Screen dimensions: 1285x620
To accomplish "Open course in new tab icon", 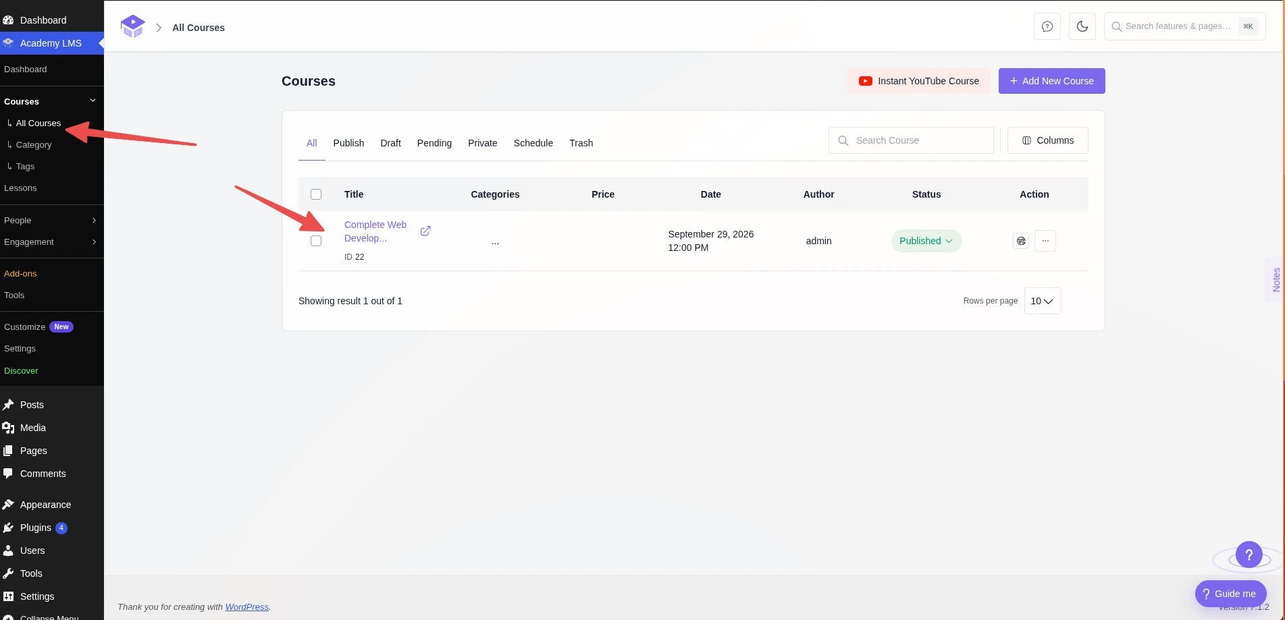I will point(425,231).
